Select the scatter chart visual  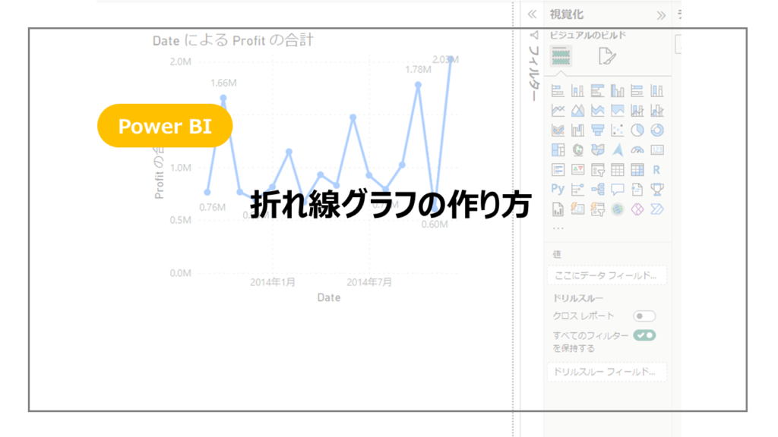(617, 130)
